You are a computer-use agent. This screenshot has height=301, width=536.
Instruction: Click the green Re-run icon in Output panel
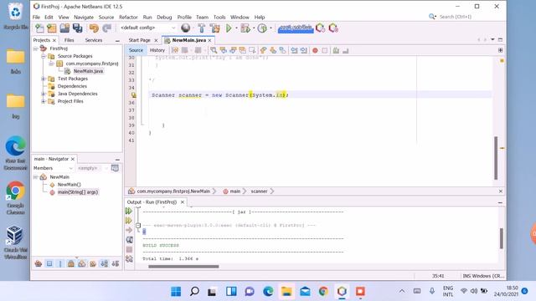[x=129, y=212]
